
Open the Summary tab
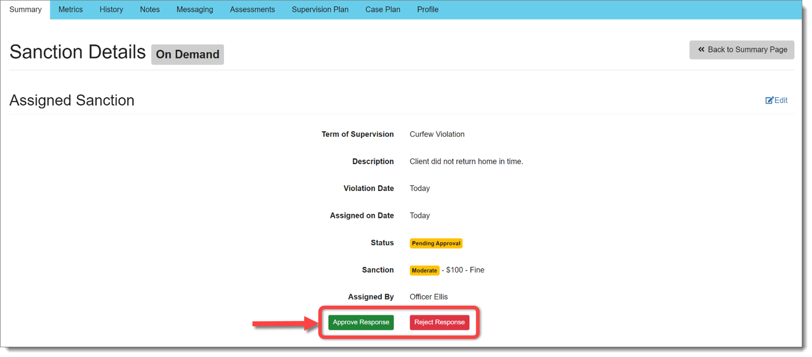tap(25, 10)
